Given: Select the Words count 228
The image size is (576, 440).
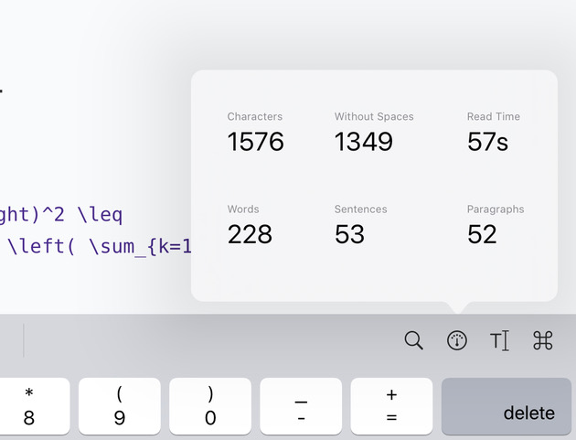Looking at the screenshot, I should pyautogui.click(x=250, y=234).
